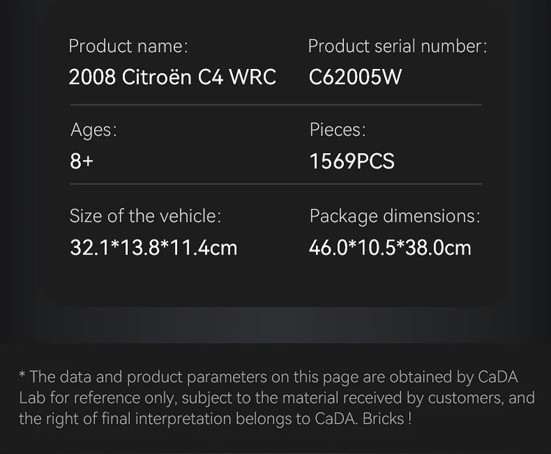Click the "Size of the vehicle:" label
The height and width of the screenshot is (454, 551).
[x=145, y=216]
